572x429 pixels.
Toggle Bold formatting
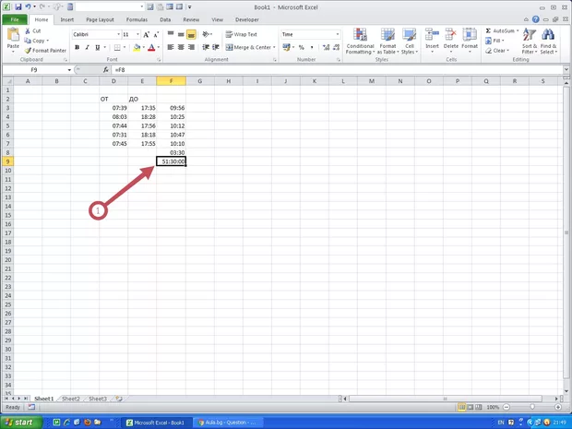77,47
